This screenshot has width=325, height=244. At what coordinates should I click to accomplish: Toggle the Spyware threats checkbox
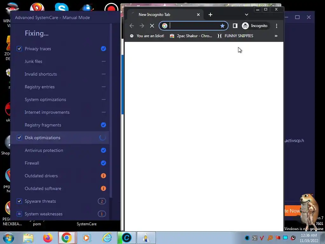point(19,201)
